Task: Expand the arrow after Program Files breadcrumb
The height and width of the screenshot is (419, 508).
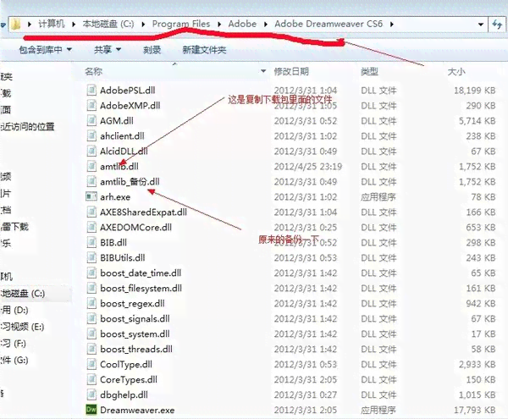Action: [x=219, y=25]
